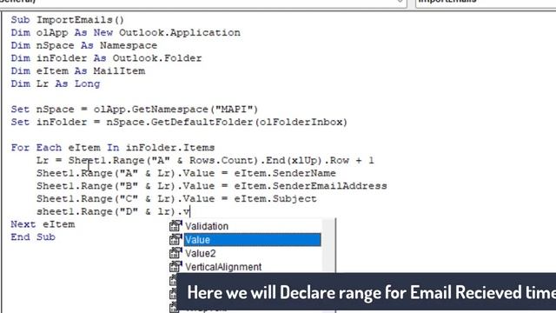Pick Value2 in the member list

pos(201,253)
